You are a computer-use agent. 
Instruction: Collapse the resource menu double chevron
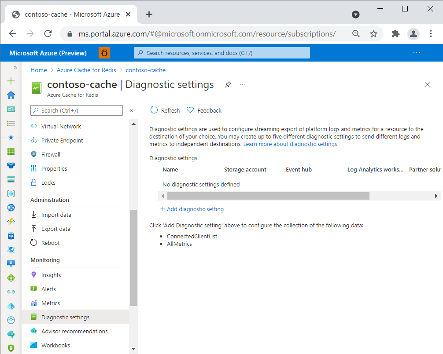point(131,110)
